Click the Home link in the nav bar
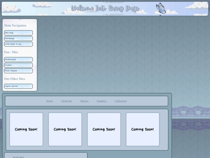The image size is (210, 158). (x=50, y=101)
